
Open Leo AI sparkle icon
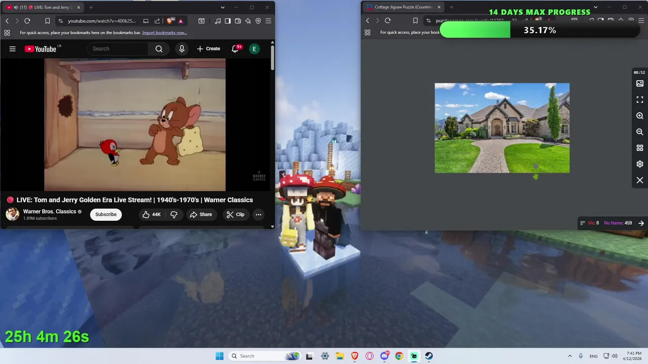click(x=248, y=21)
